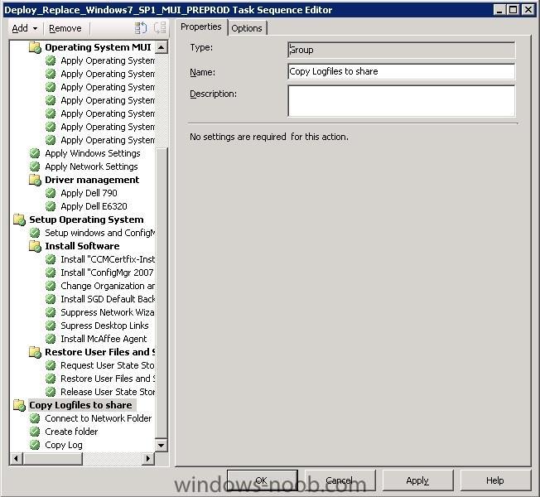Click the Install Software folder icon
The height and width of the screenshot is (497, 540).
pyautogui.click(x=35, y=246)
